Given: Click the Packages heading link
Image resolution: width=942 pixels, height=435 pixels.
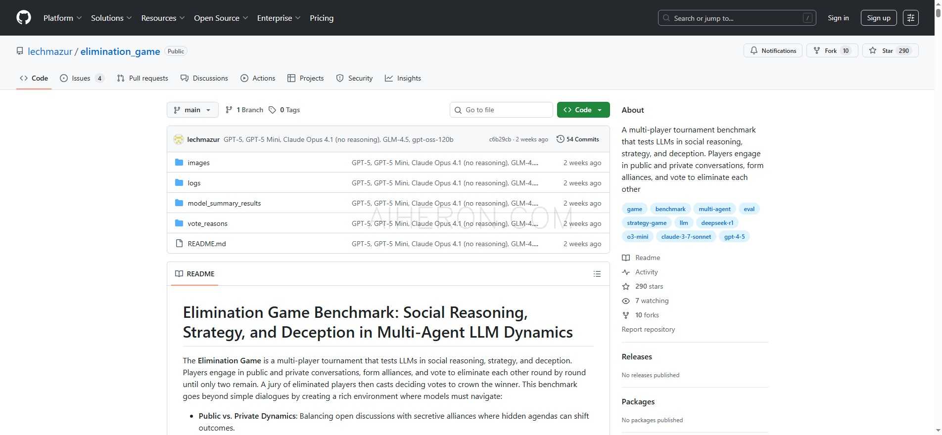Looking at the screenshot, I should click(638, 401).
